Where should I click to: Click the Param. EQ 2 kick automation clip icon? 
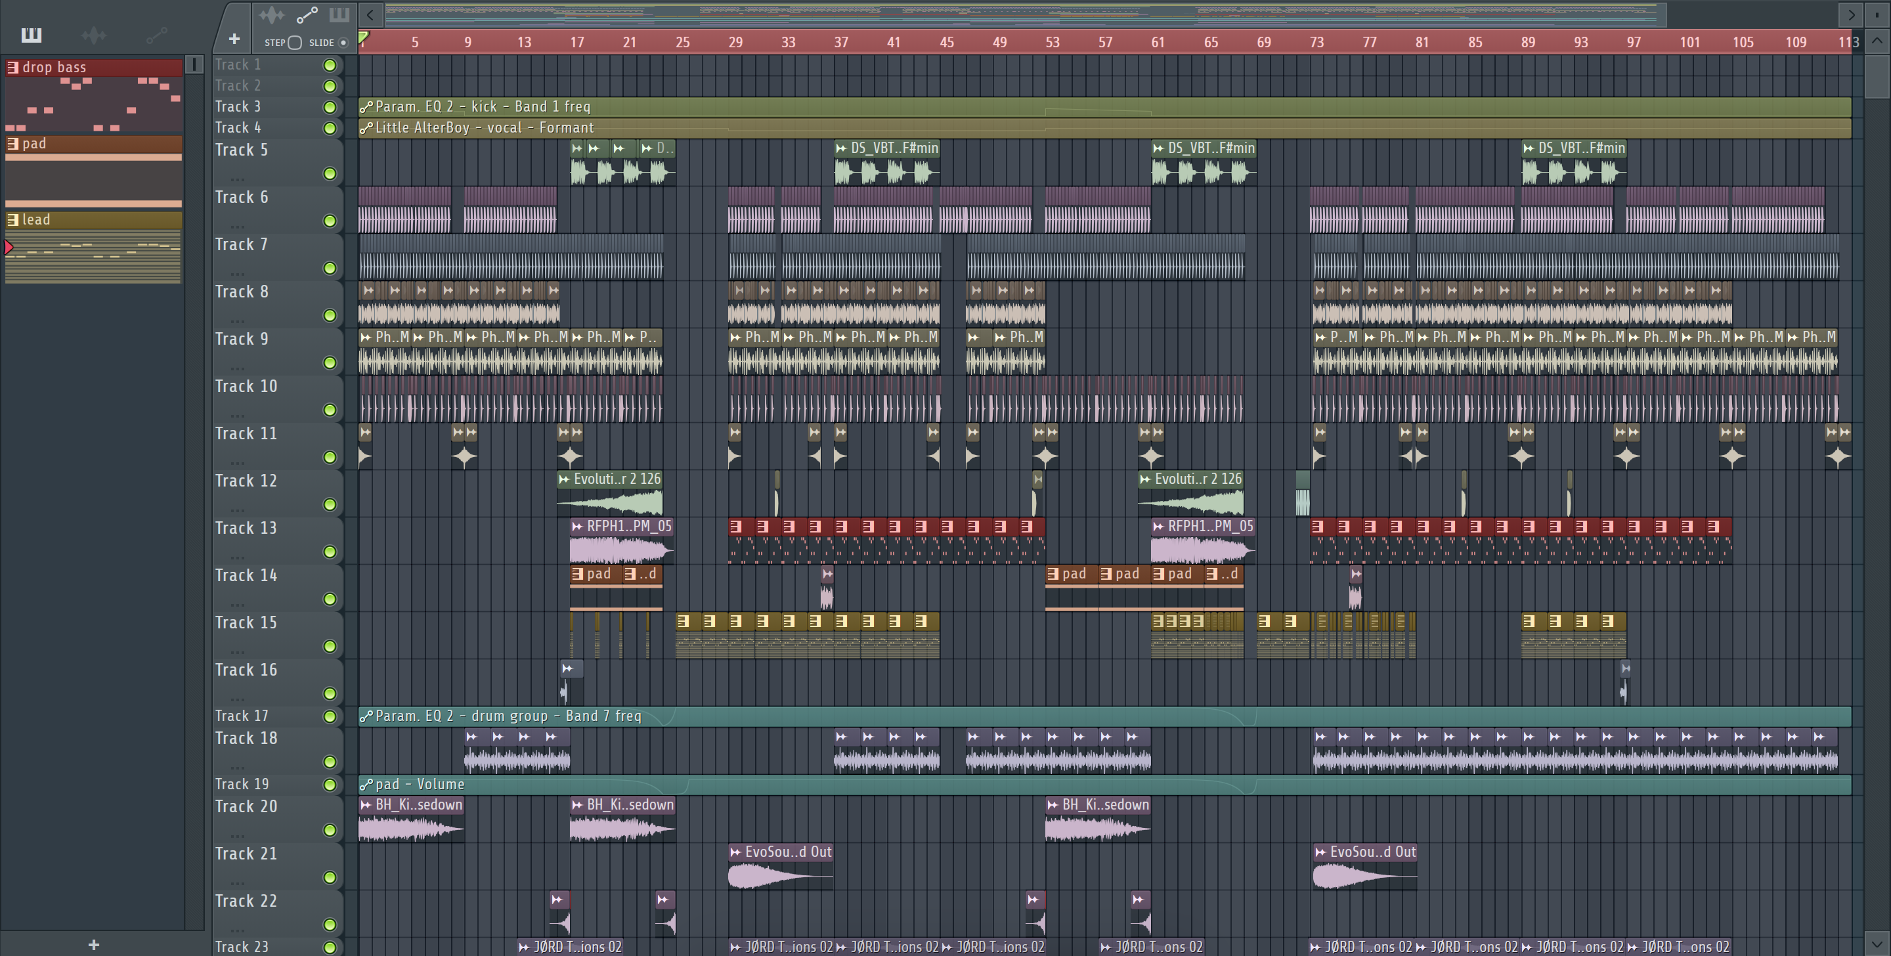366,107
